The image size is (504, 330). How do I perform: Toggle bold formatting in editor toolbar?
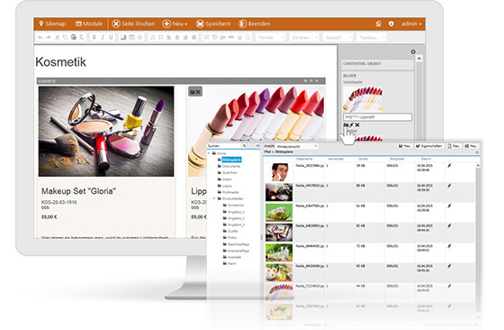[x=94, y=37]
